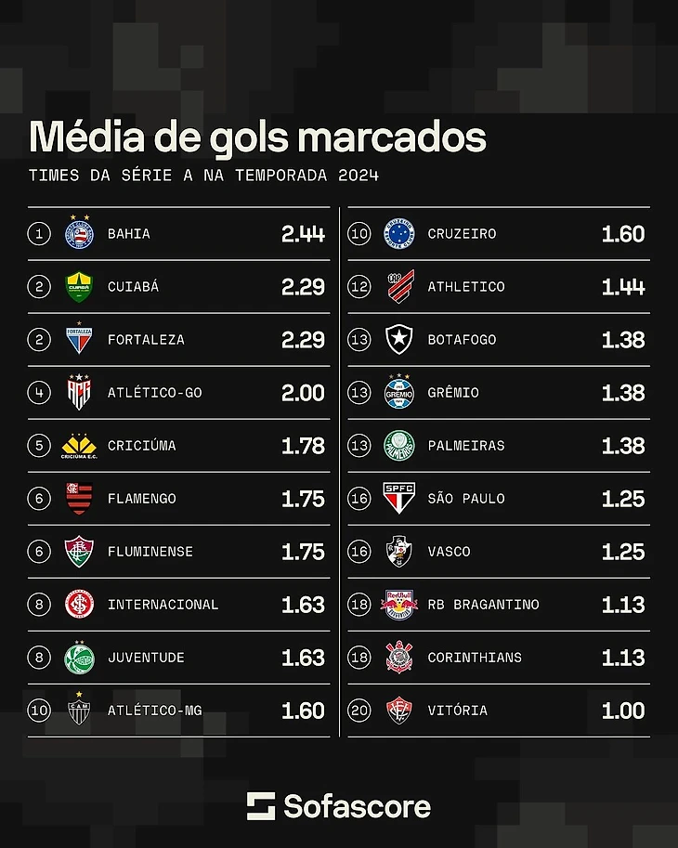Click the Vitória club crest
The image size is (678, 848).
point(399,711)
